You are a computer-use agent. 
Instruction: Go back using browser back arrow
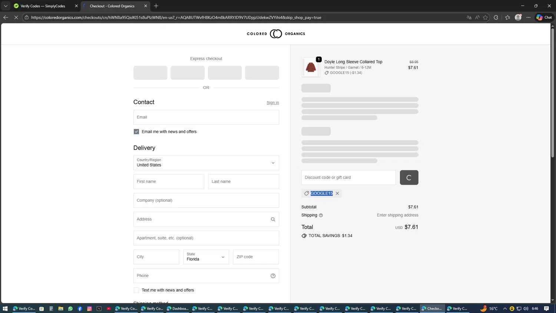(6, 17)
